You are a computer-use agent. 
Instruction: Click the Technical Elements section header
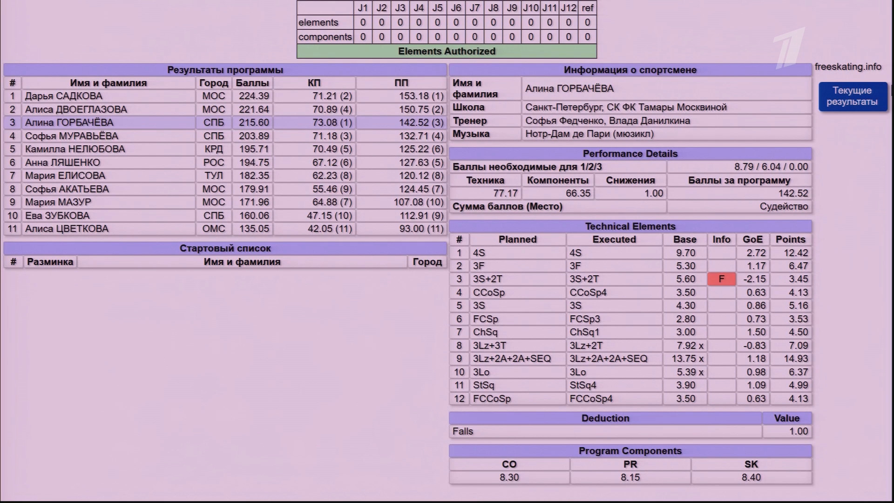(630, 226)
